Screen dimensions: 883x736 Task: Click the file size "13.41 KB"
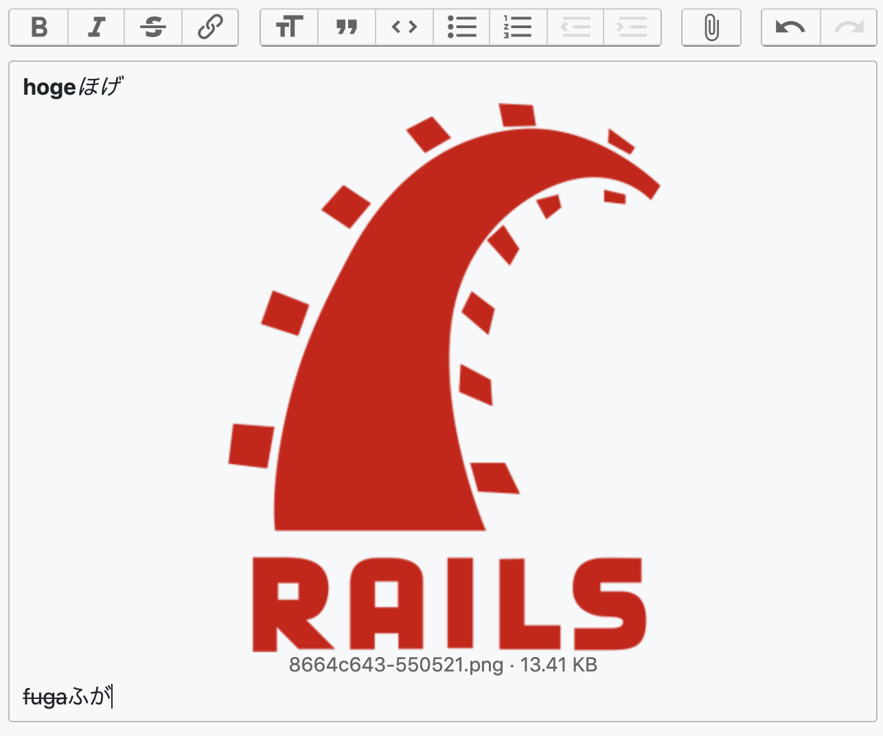(x=559, y=665)
